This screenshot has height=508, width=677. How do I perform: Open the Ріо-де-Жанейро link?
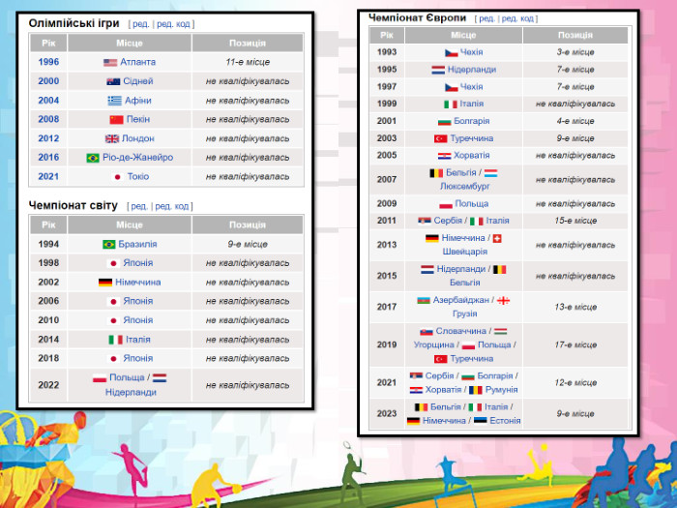[138, 158]
